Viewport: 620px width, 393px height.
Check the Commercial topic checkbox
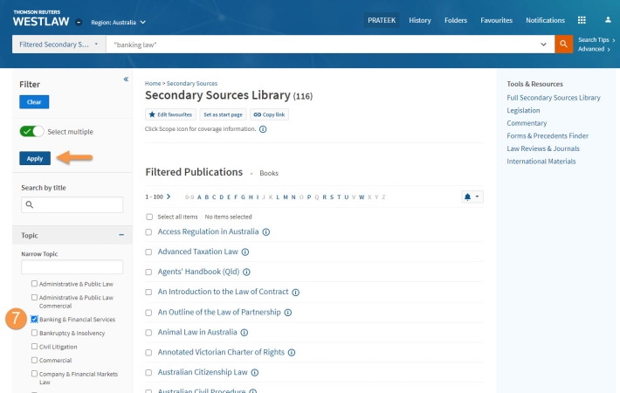34,360
